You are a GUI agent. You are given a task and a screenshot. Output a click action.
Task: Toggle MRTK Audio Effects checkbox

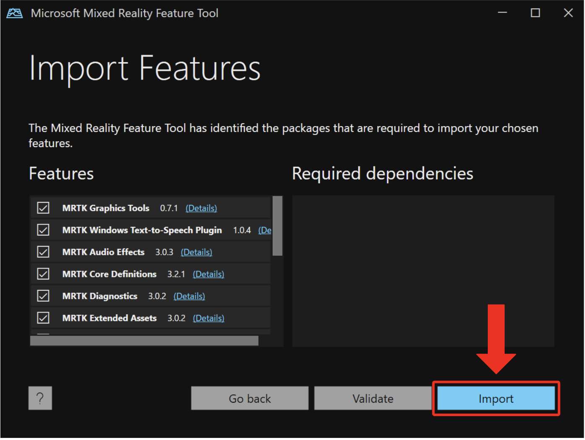pyautogui.click(x=43, y=252)
